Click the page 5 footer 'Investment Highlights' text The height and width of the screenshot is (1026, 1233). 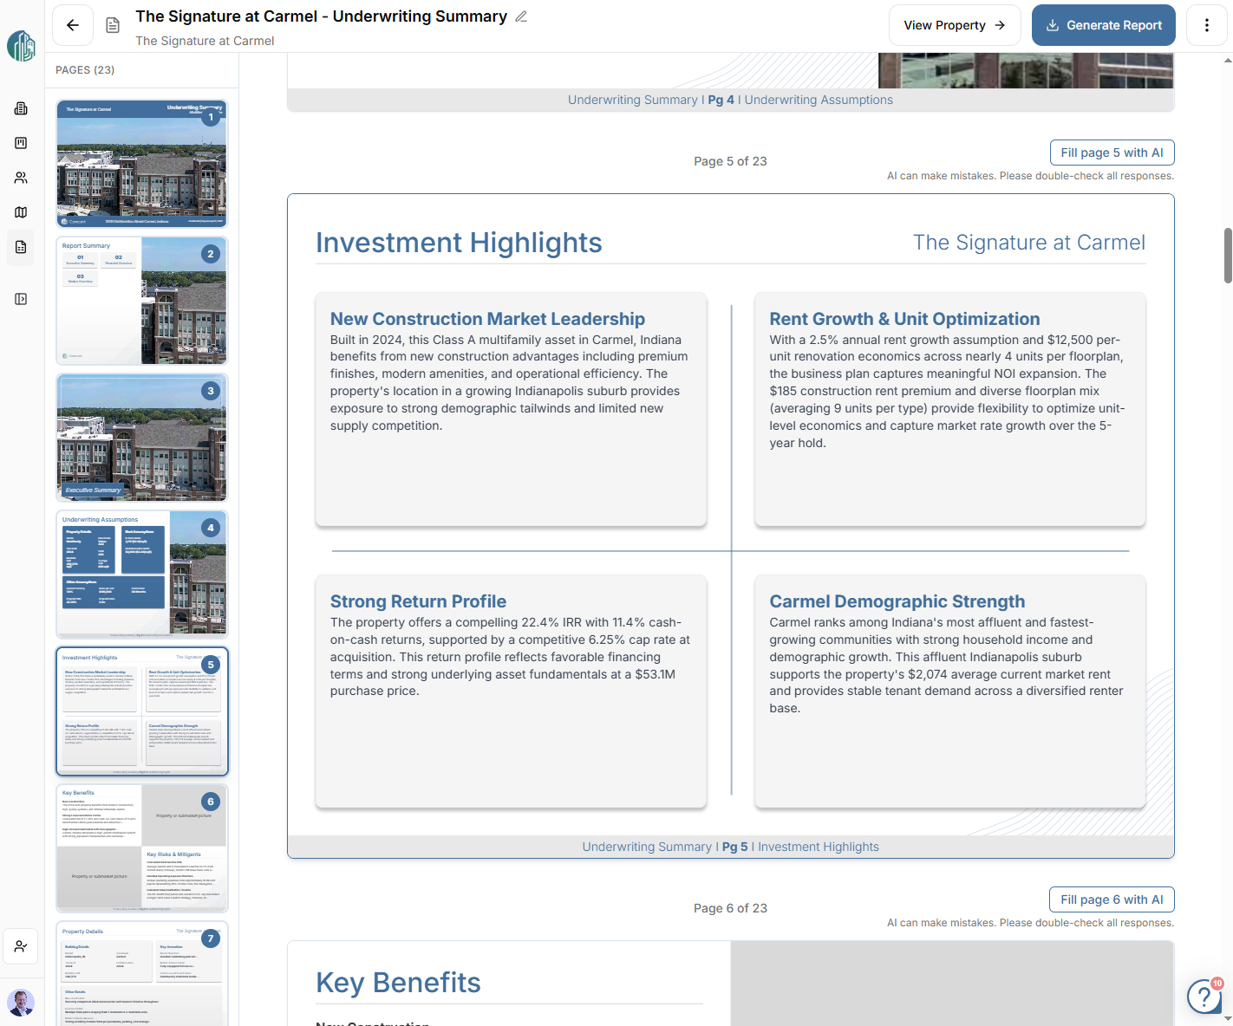point(819,847)
